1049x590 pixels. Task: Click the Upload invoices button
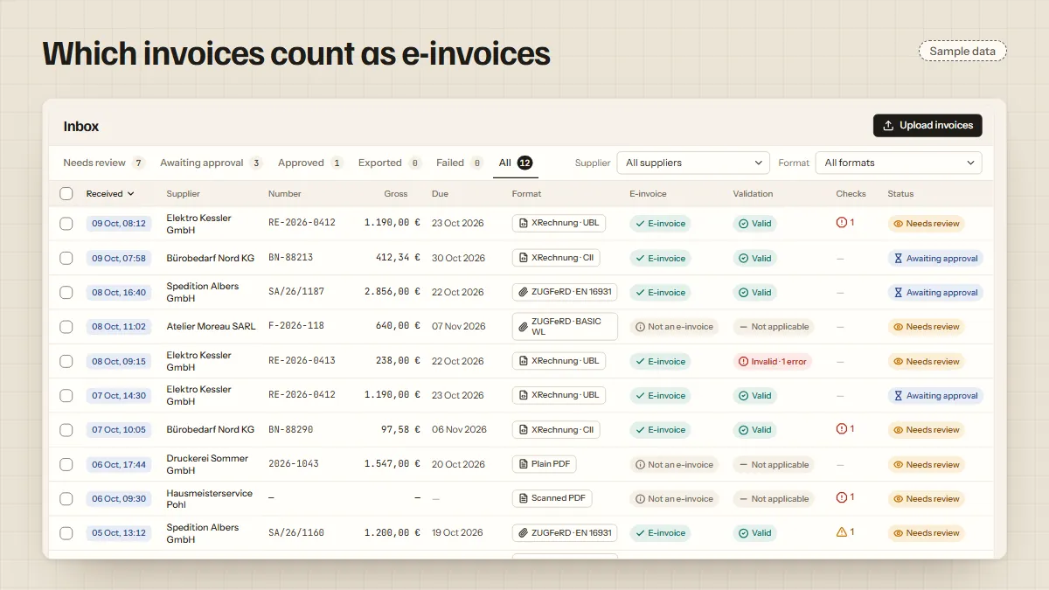(927, 125)
